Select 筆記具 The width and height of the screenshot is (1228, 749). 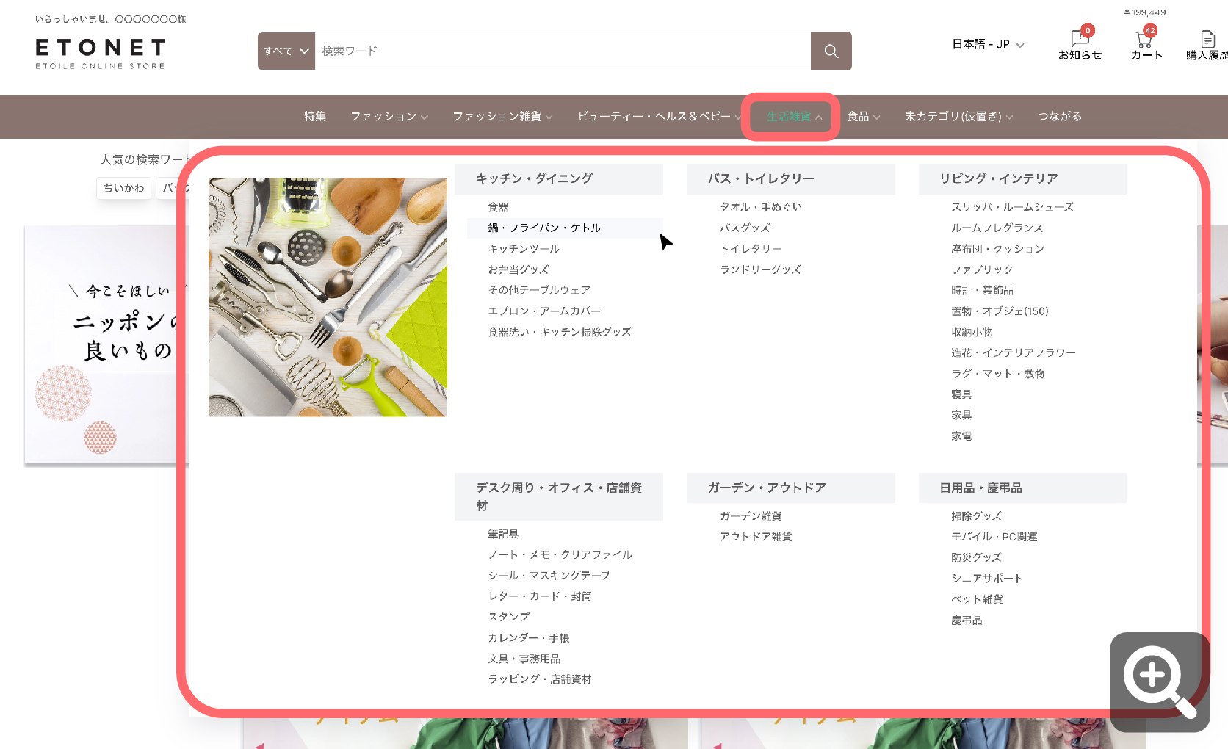503,534
